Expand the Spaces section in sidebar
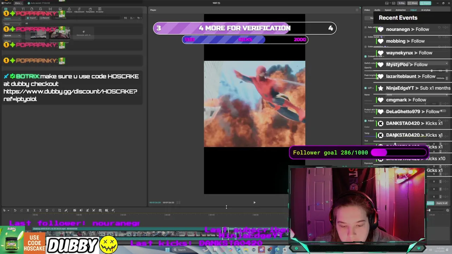 12,35
